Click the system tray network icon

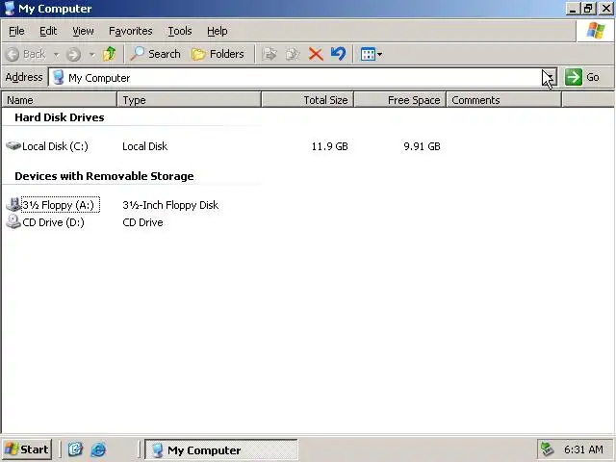click(x=548, y=449)
